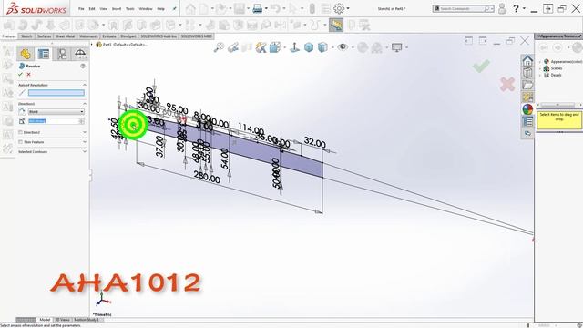Open Revolve help question mark icon
Viewport: 583px width, 328px height.
[x=83, y=66]
